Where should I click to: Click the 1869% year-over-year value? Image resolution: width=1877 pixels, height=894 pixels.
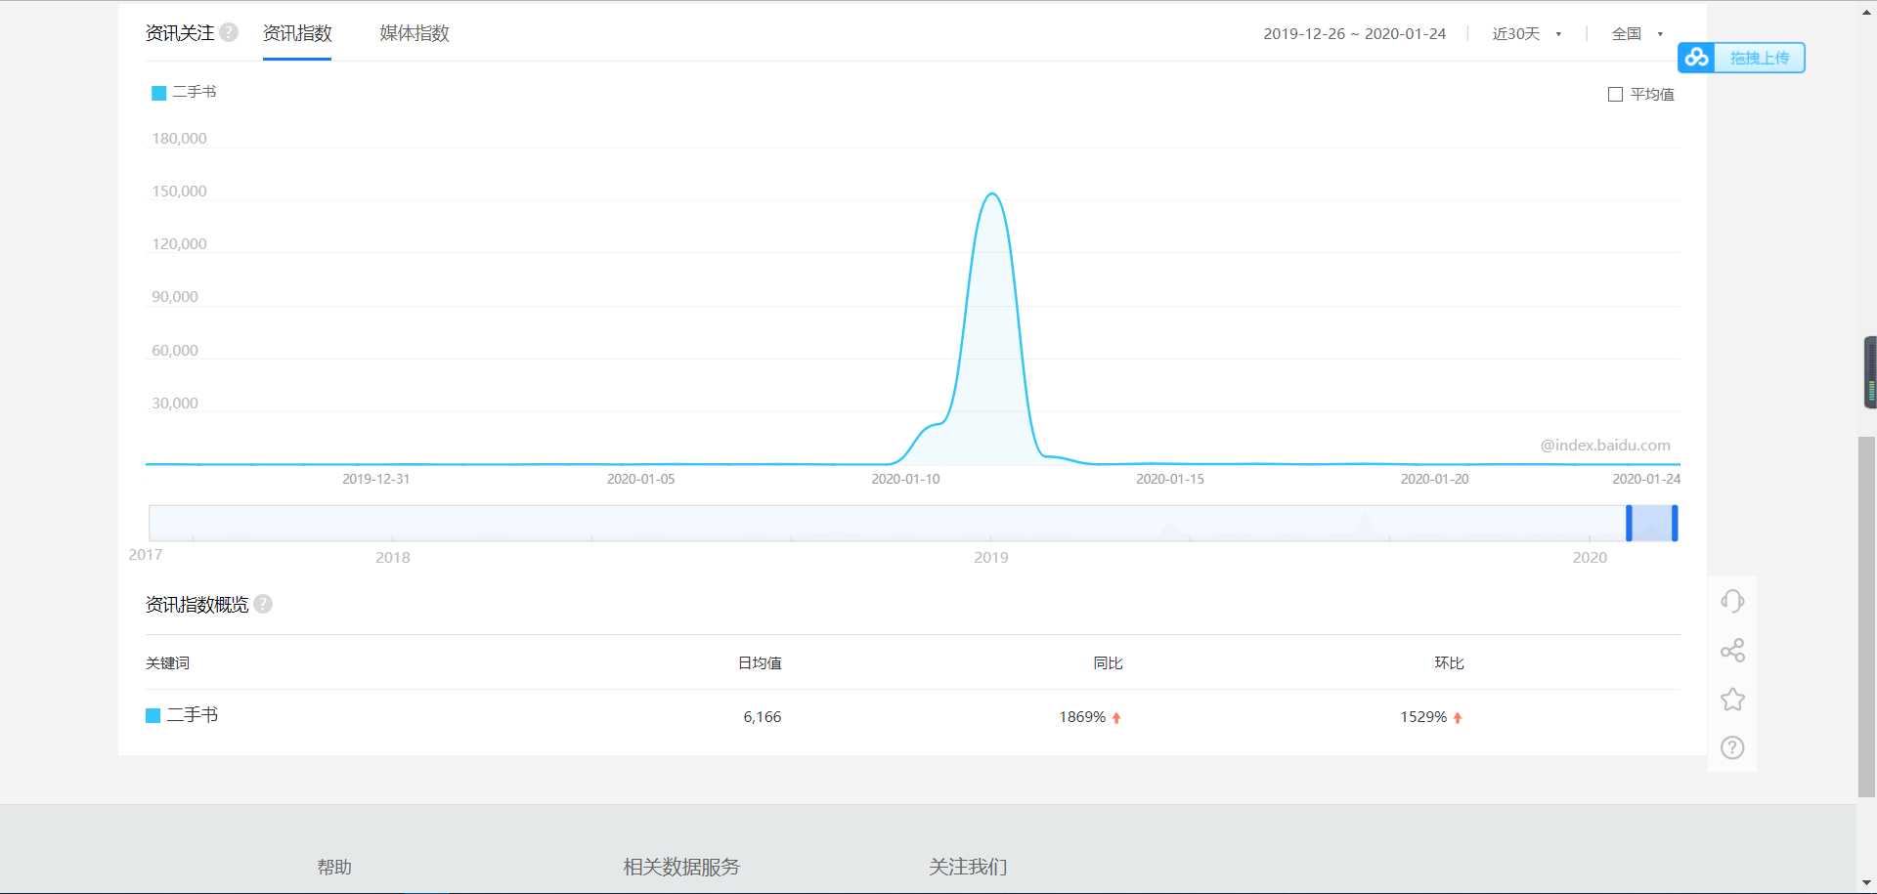click(x=1082, y=716)
